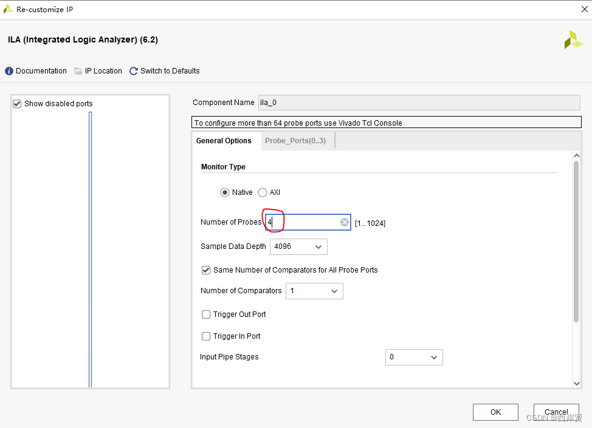Click the IP Location link
Screen dimensions: 592x428
coord(103,71)
